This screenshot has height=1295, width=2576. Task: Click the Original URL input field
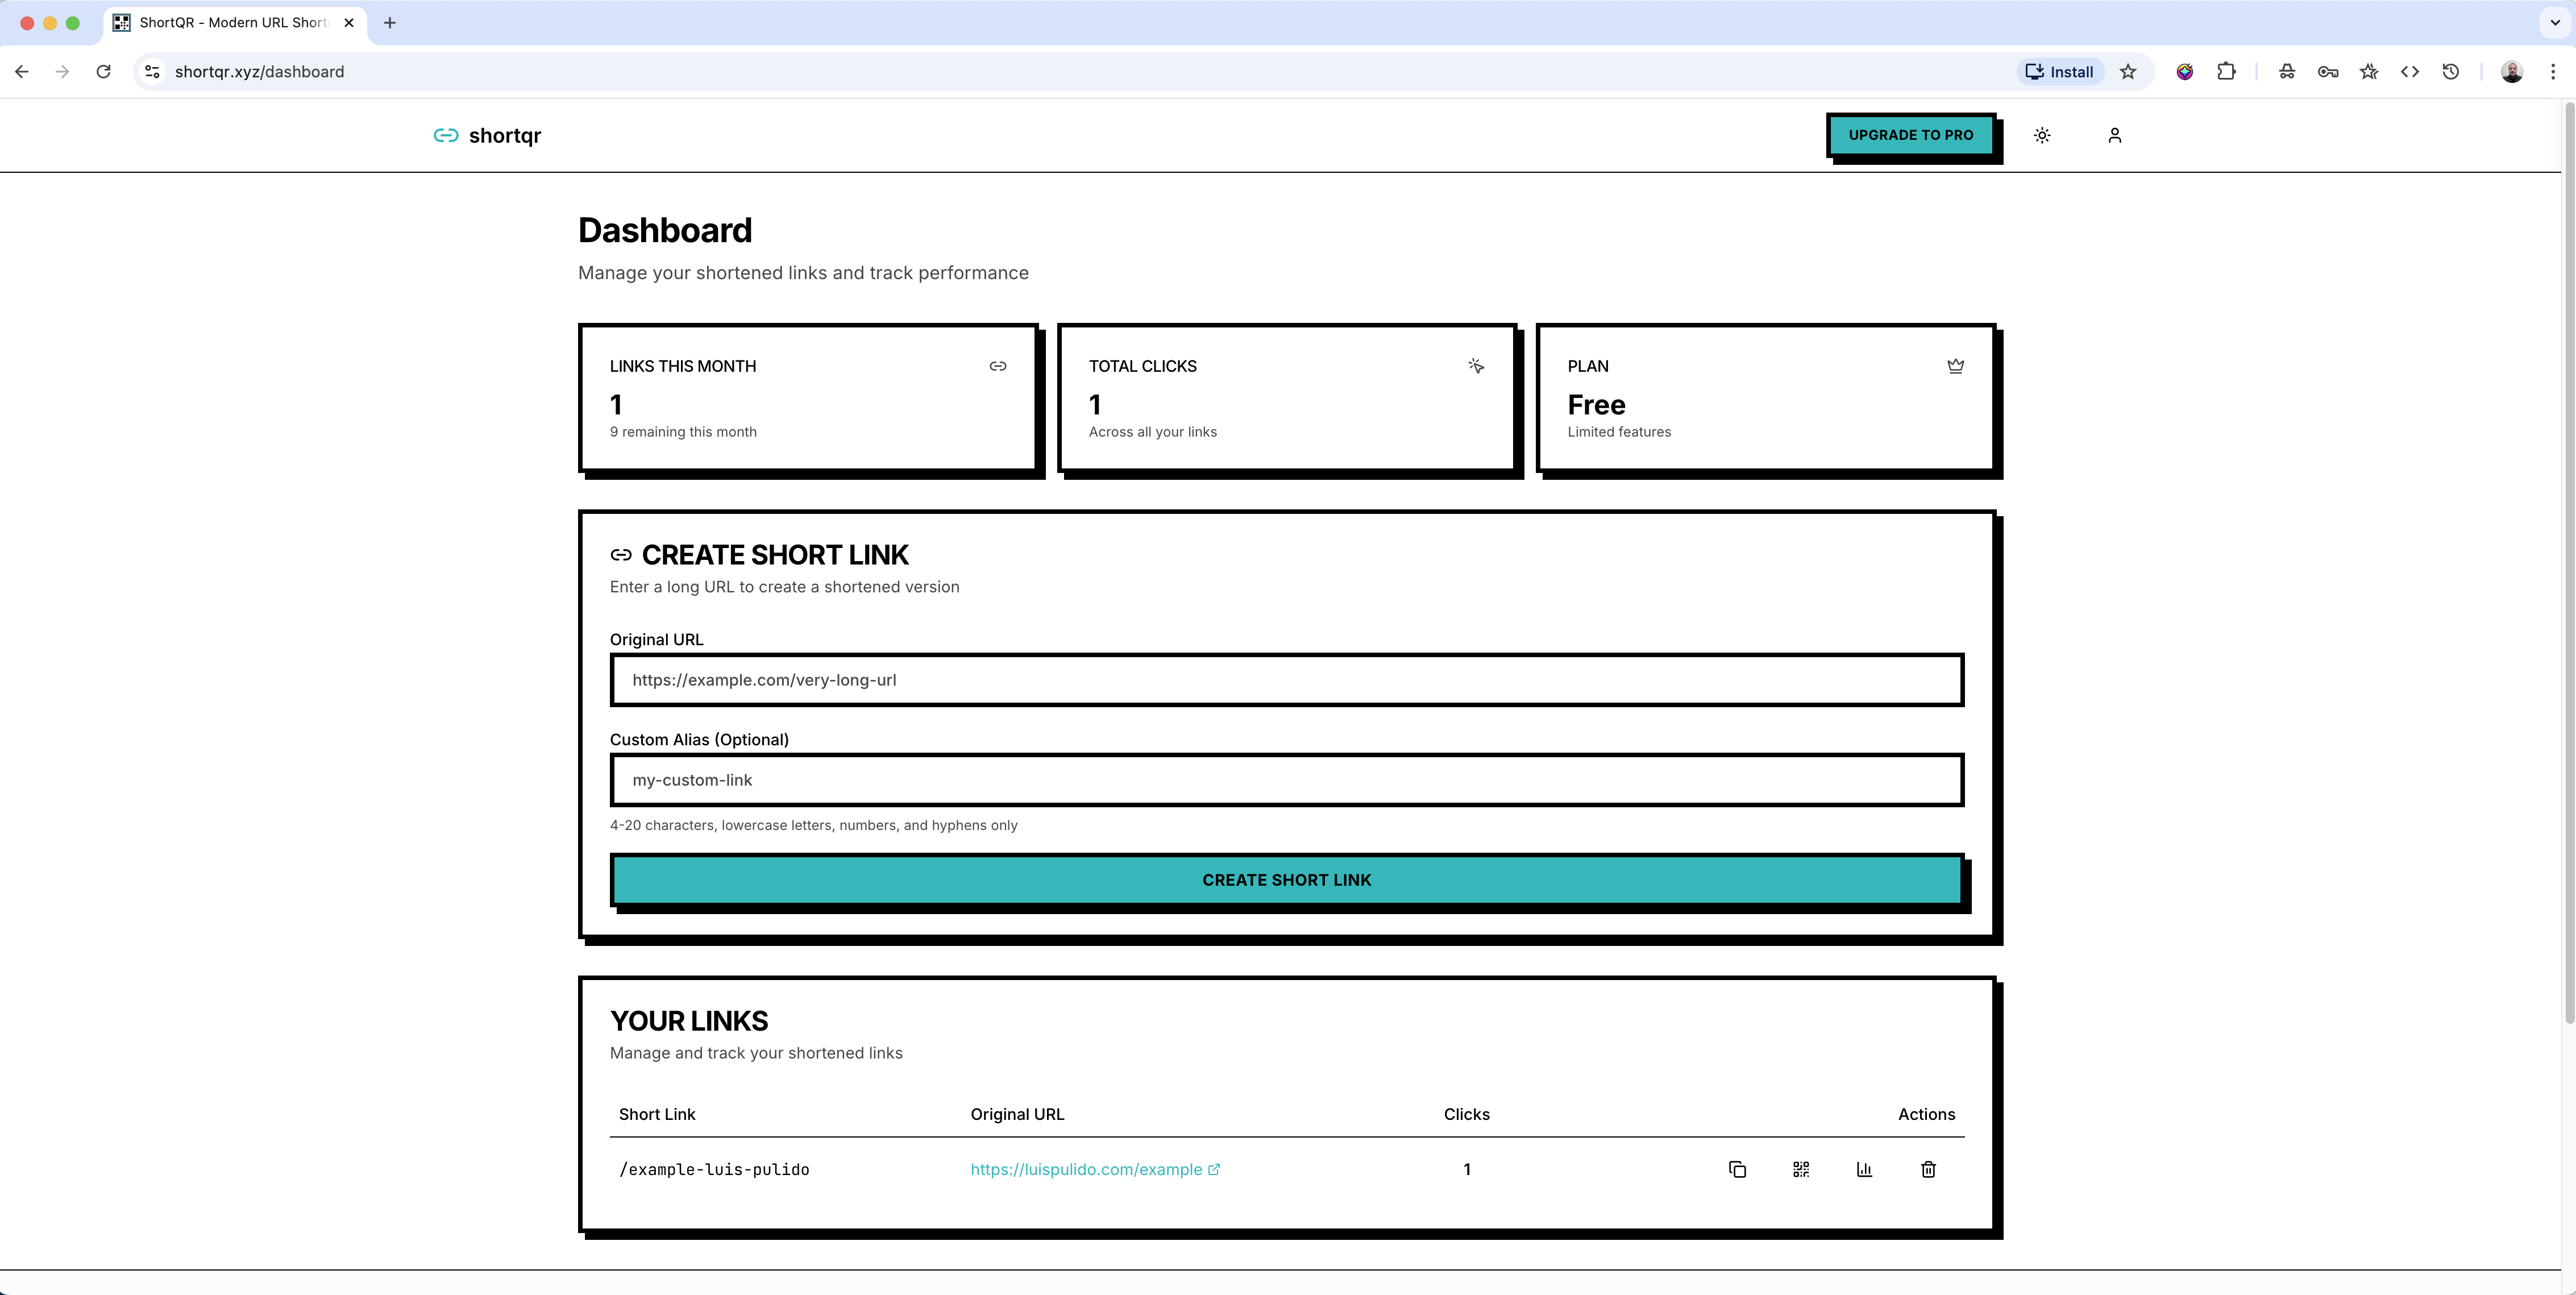pos(1286,680)
